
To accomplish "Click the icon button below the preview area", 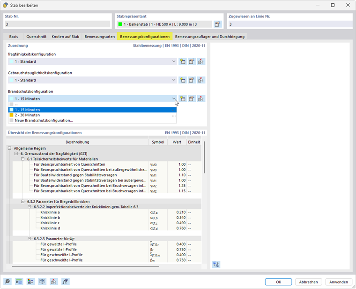I will pyautogui.click(x=216, y=264).
